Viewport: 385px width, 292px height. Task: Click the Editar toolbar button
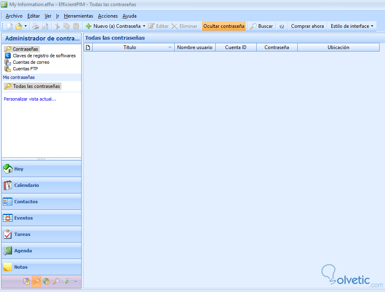point(159,26)
